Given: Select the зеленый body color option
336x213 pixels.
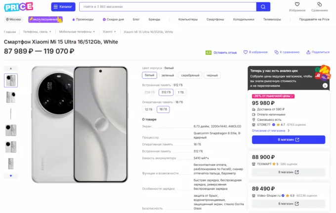Looking at the screenshot, I should [x=168, y=75].
